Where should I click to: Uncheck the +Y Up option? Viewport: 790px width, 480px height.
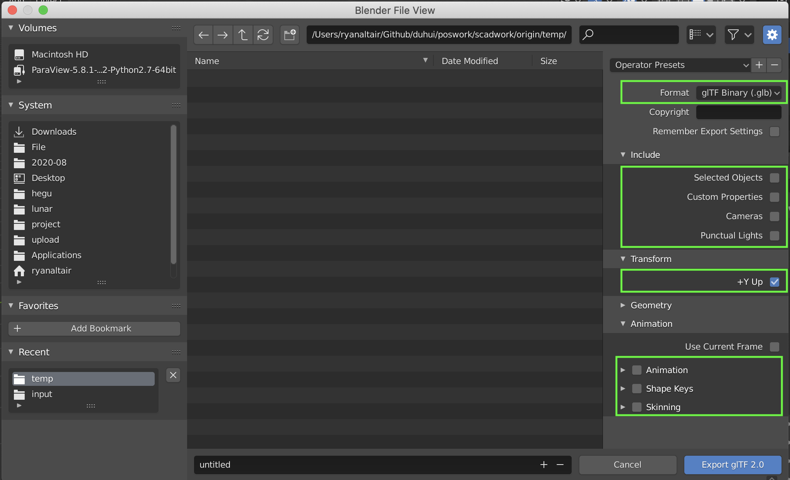774,282
